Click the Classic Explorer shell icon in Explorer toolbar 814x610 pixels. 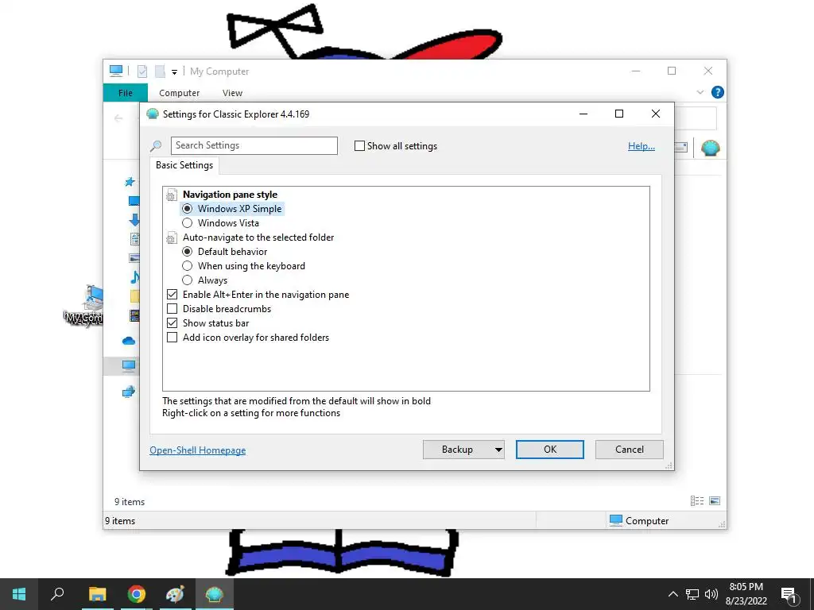[710, 148]
